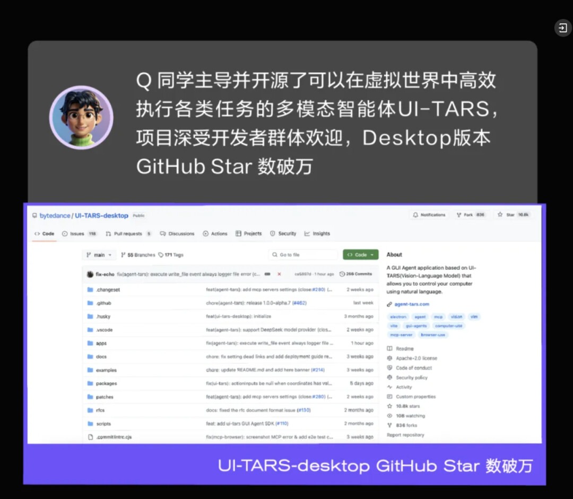Click the Go to file search field
The width and height of the screenshot is (573, 499).
coord(303,255)
